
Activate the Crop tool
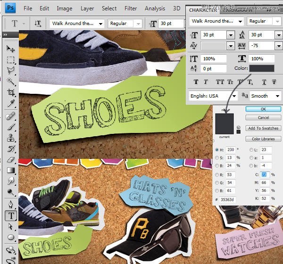[x=11, y=93]
